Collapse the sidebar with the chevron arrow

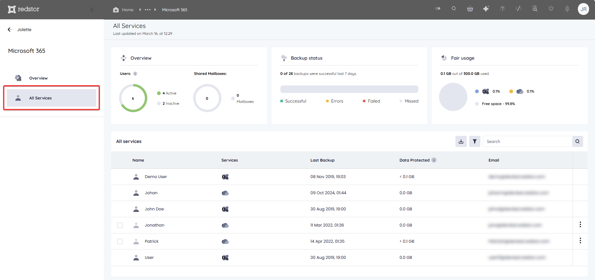92,10
